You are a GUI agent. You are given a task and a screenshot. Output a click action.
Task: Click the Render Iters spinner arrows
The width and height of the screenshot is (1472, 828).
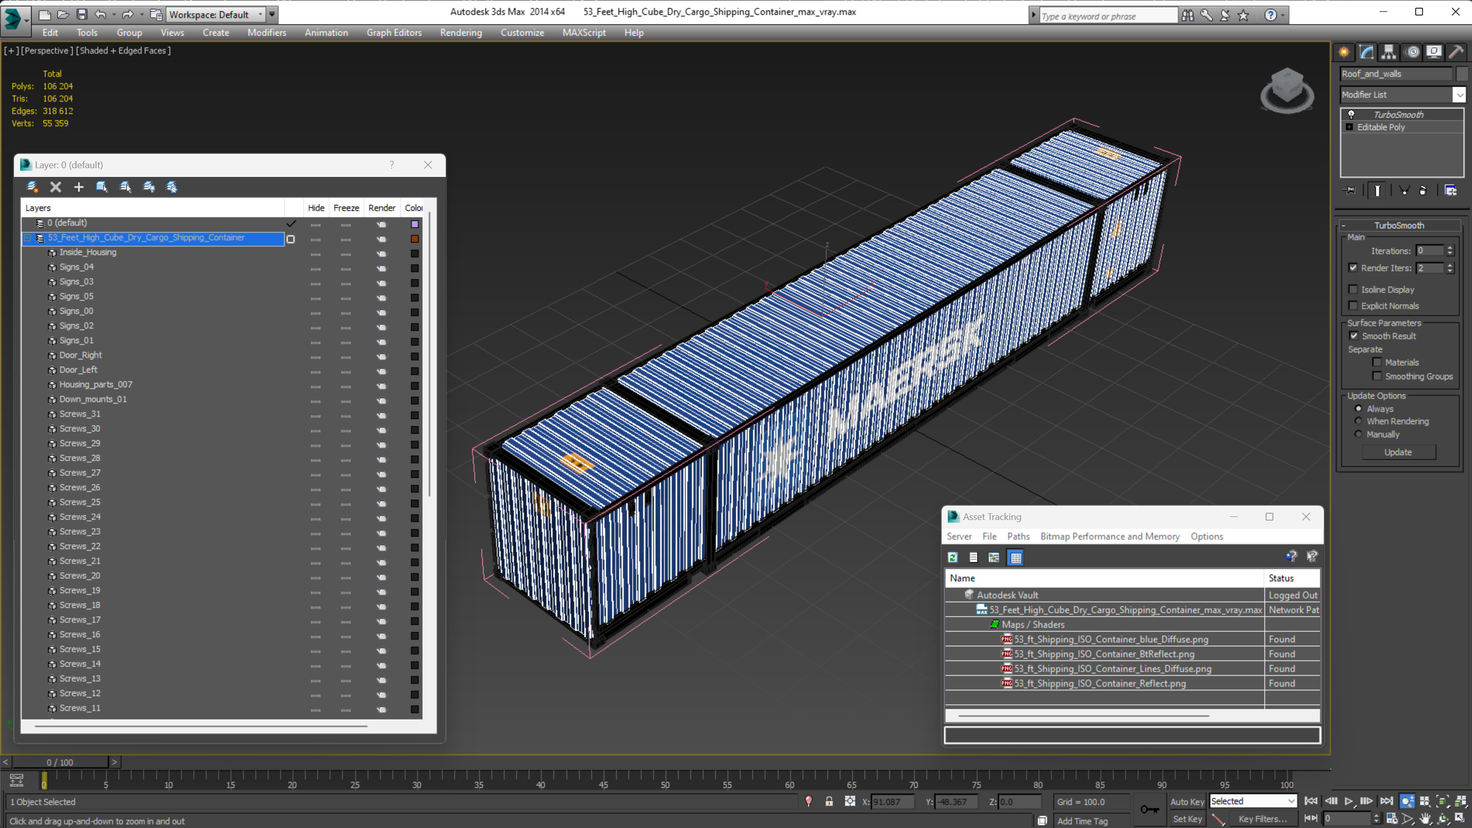coord(1450,267)
